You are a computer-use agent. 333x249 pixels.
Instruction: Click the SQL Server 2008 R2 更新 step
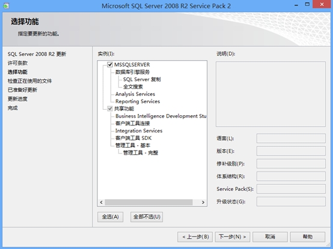(x=37, y=54)
